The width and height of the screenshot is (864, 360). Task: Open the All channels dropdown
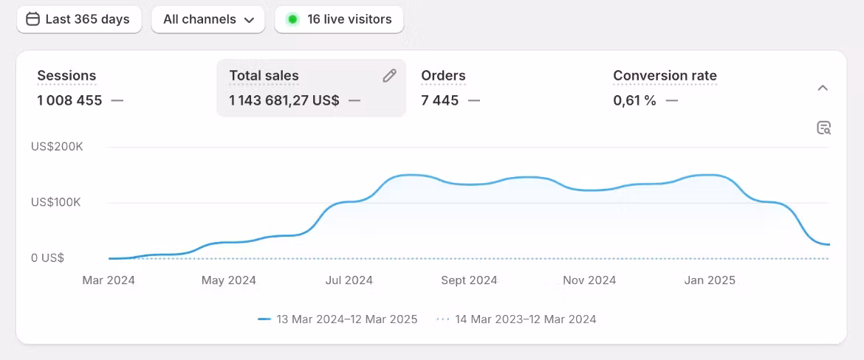[x=208, y=19]
